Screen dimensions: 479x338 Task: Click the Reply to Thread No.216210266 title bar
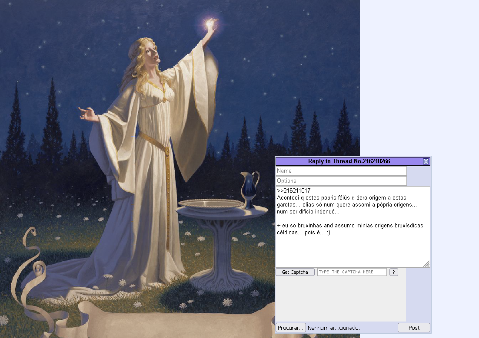coord(349,161)
